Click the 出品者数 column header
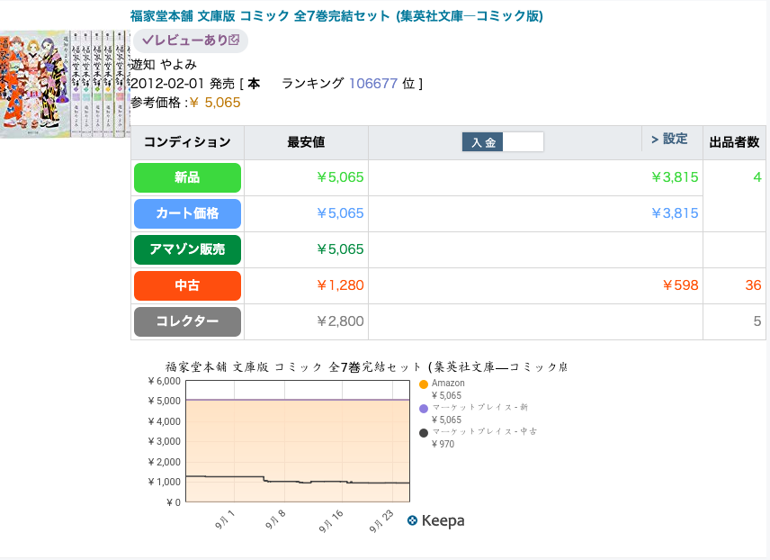Screen dimensions: 770x560 click(x=734, y=142)
